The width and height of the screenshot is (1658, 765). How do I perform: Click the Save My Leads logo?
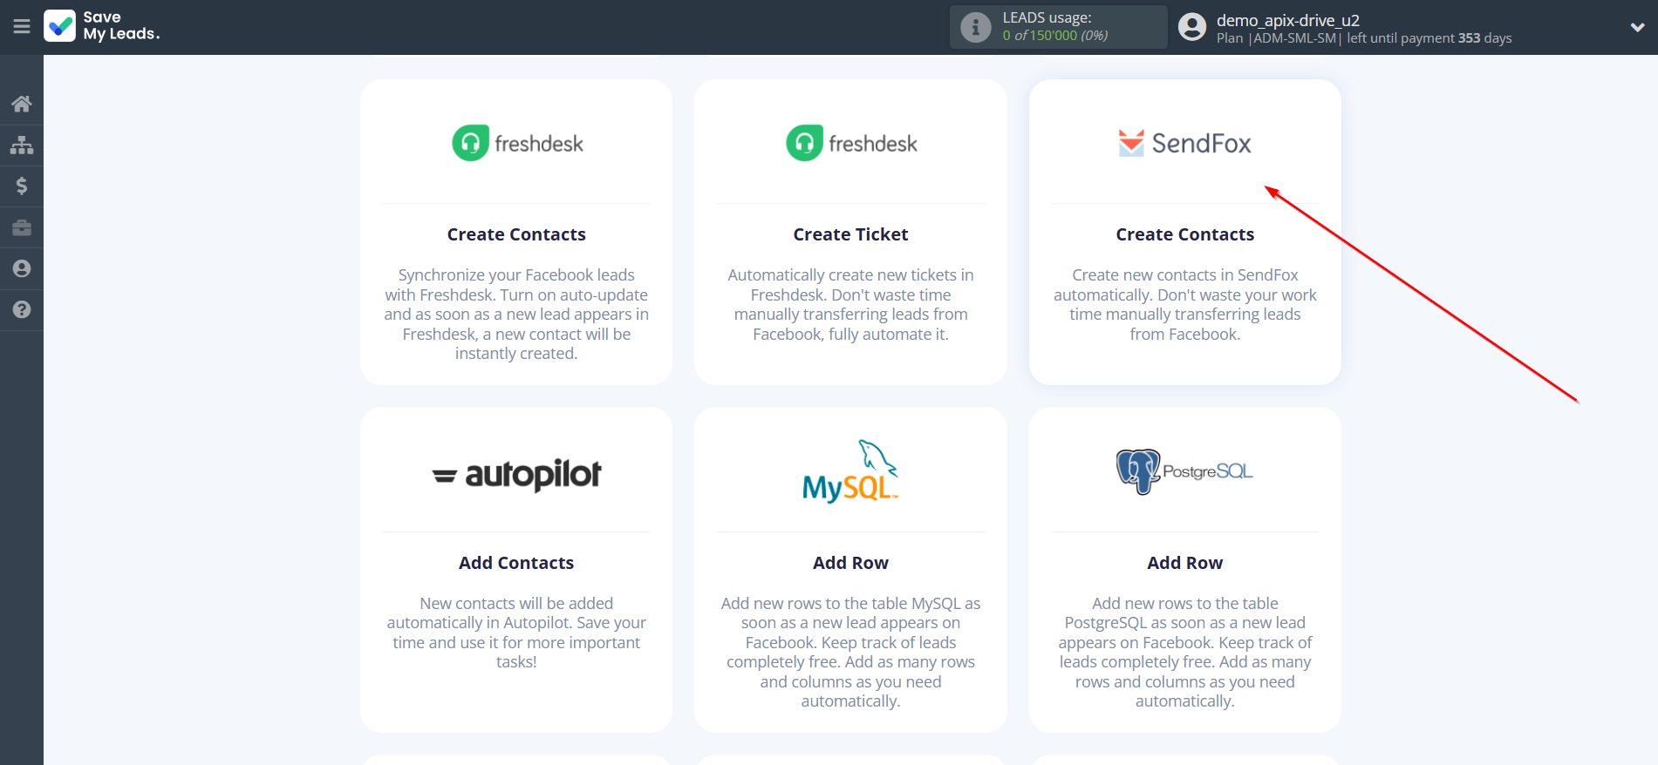coord(102,26)
